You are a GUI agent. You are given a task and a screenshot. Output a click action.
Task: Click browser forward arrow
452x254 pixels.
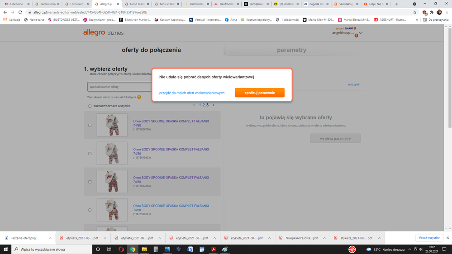12,12
